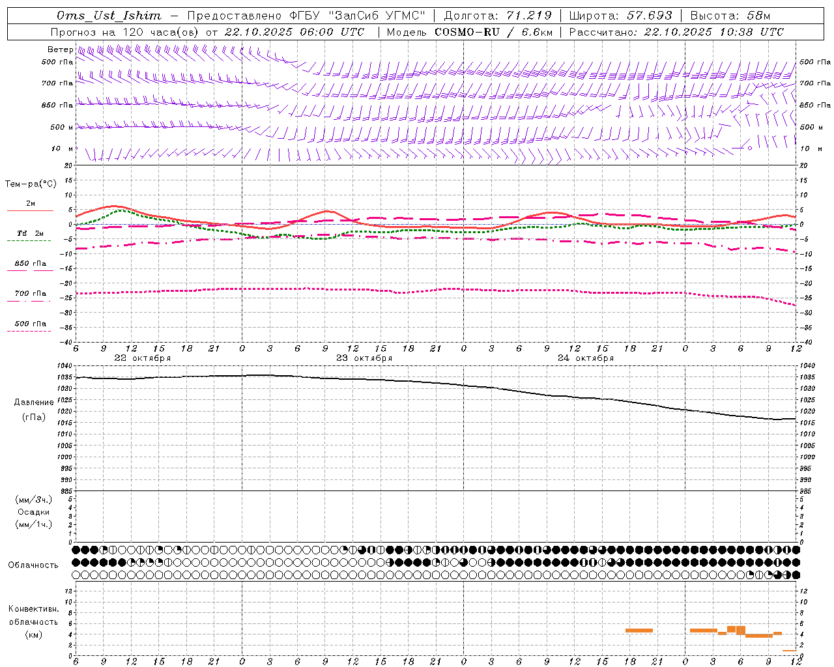834x667 pixels.
Task: Click the black pressure curve line
Action: pyautogui.click(x=435, y=383)
